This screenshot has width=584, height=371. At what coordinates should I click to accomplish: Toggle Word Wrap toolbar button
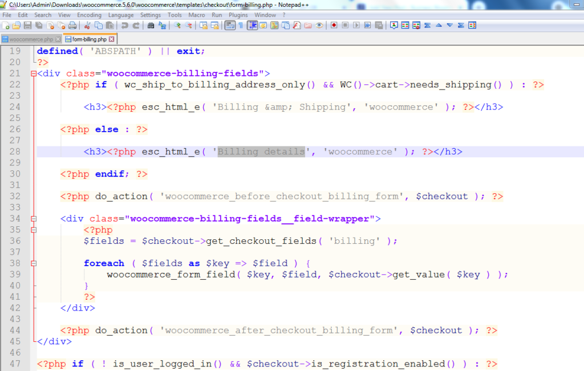[x=230, y=25]
